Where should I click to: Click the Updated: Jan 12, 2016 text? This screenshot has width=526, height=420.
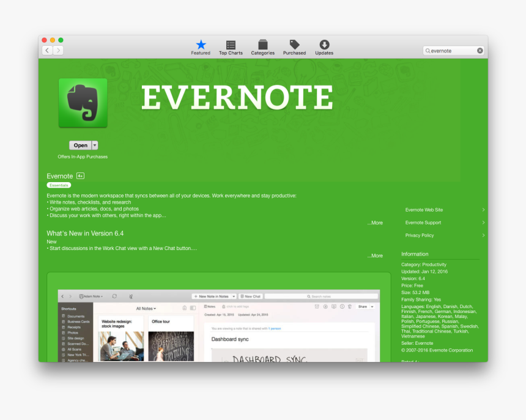424,271
